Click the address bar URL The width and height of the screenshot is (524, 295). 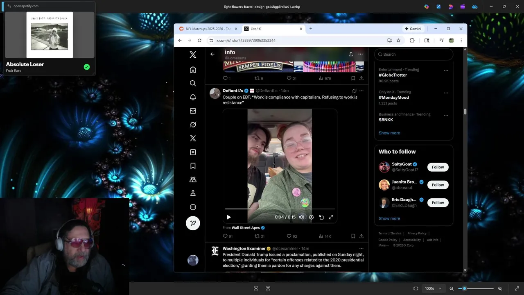246,41
